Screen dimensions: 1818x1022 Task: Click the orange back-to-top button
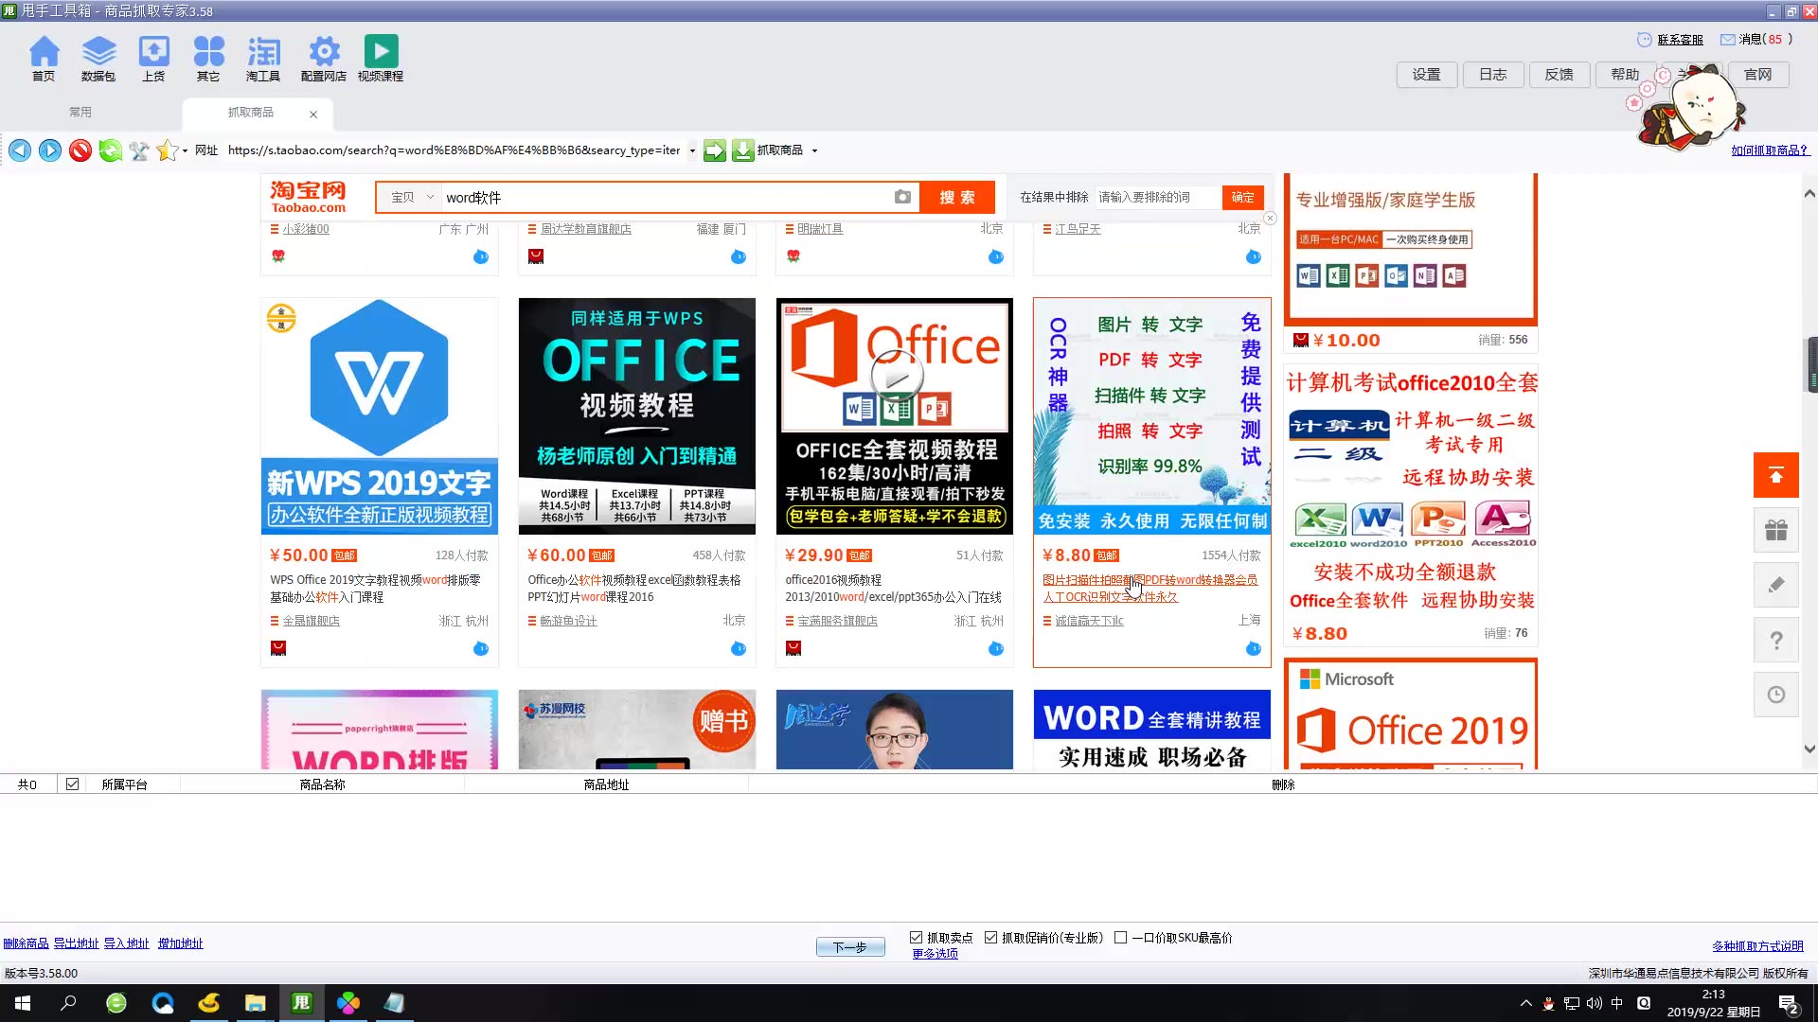click(x=1776, y=475)
